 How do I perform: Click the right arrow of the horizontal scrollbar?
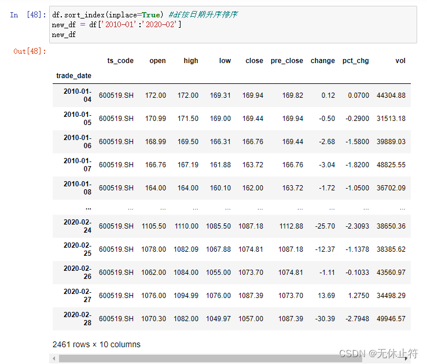[x=406, y=359]
